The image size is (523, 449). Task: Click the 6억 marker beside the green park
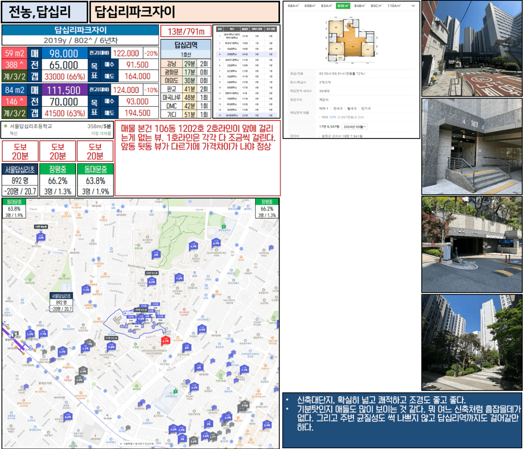point(156,254)
